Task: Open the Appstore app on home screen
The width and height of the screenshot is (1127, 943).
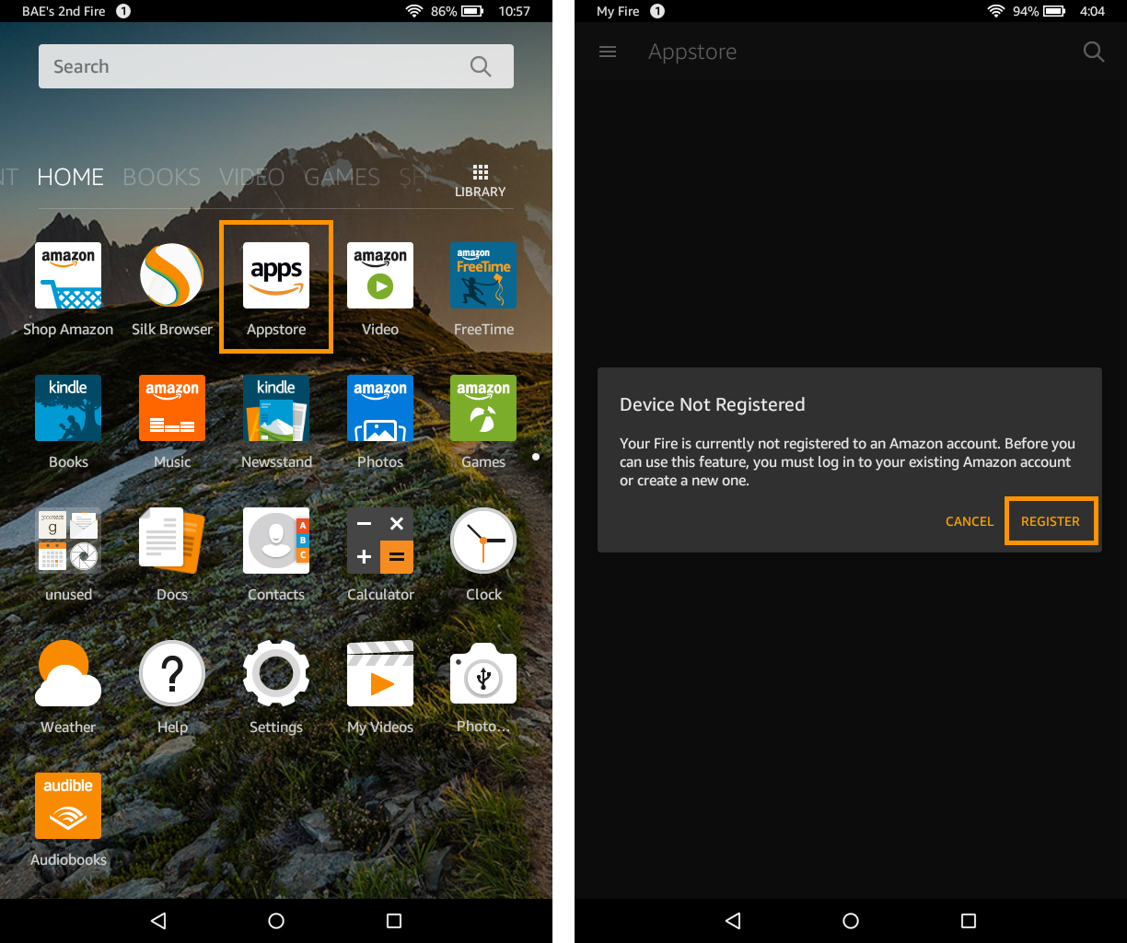Action: coord(276,275)
